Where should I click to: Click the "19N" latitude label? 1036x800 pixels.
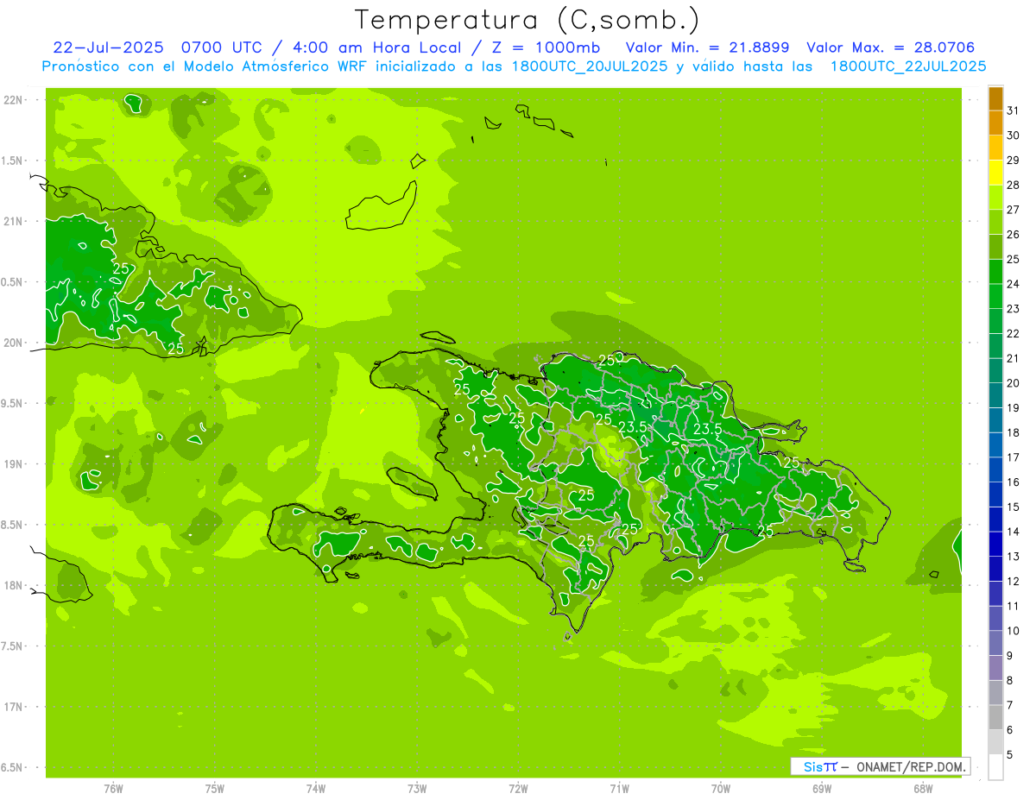coord(13,464)
